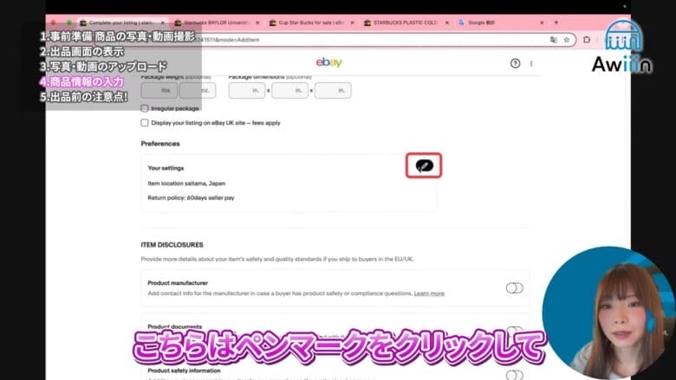
Task: Click the Preferences heading
Action: pos(160,144)
